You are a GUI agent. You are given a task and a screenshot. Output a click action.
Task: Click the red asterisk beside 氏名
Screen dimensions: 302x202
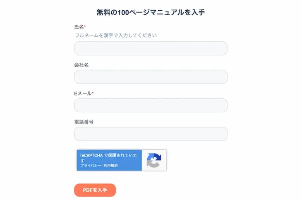coord(85,26)
